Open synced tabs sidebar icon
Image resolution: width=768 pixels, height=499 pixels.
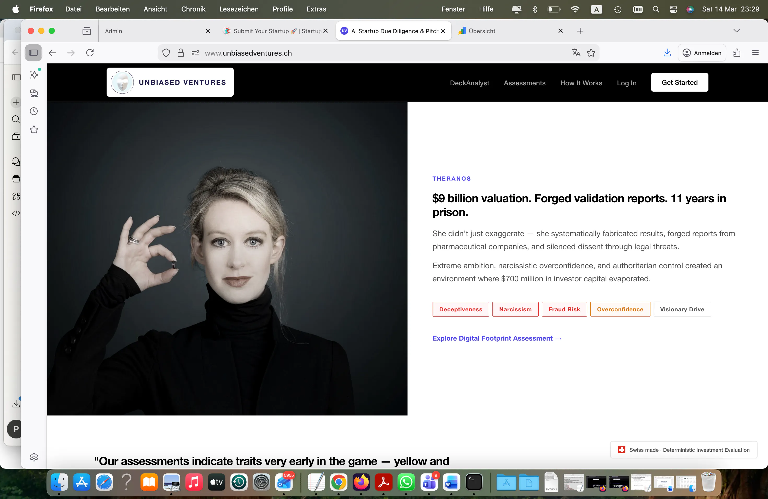34,93
